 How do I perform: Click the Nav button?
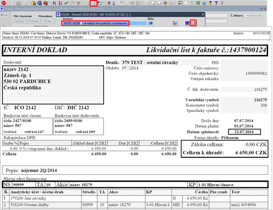5,15
